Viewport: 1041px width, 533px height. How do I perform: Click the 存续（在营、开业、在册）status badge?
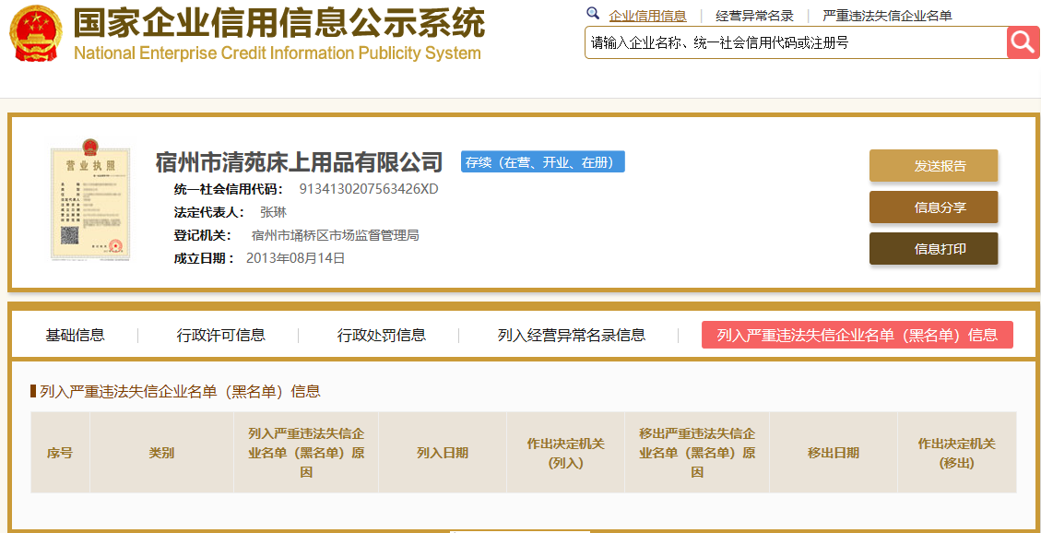(x=543, y=162)
